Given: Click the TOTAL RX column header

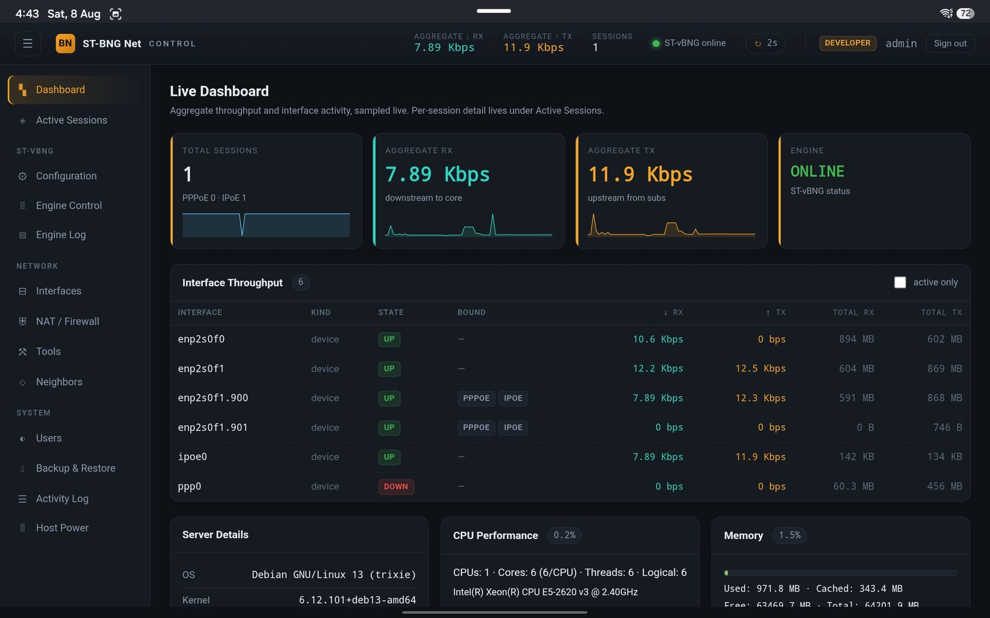Looking at the screenshot, I should point(853,313).
